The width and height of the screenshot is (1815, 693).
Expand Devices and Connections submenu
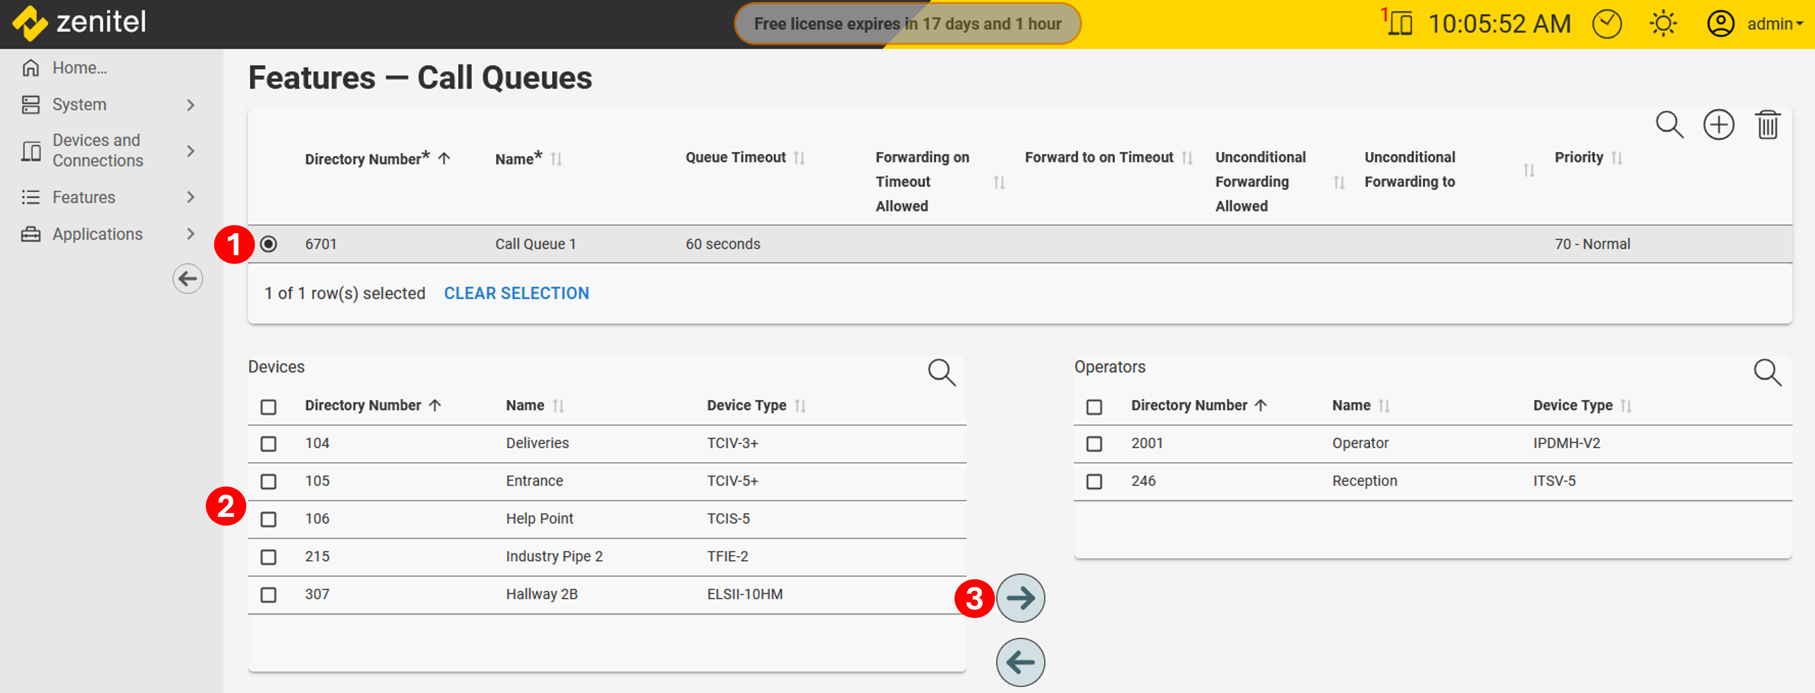click(190, 151)
